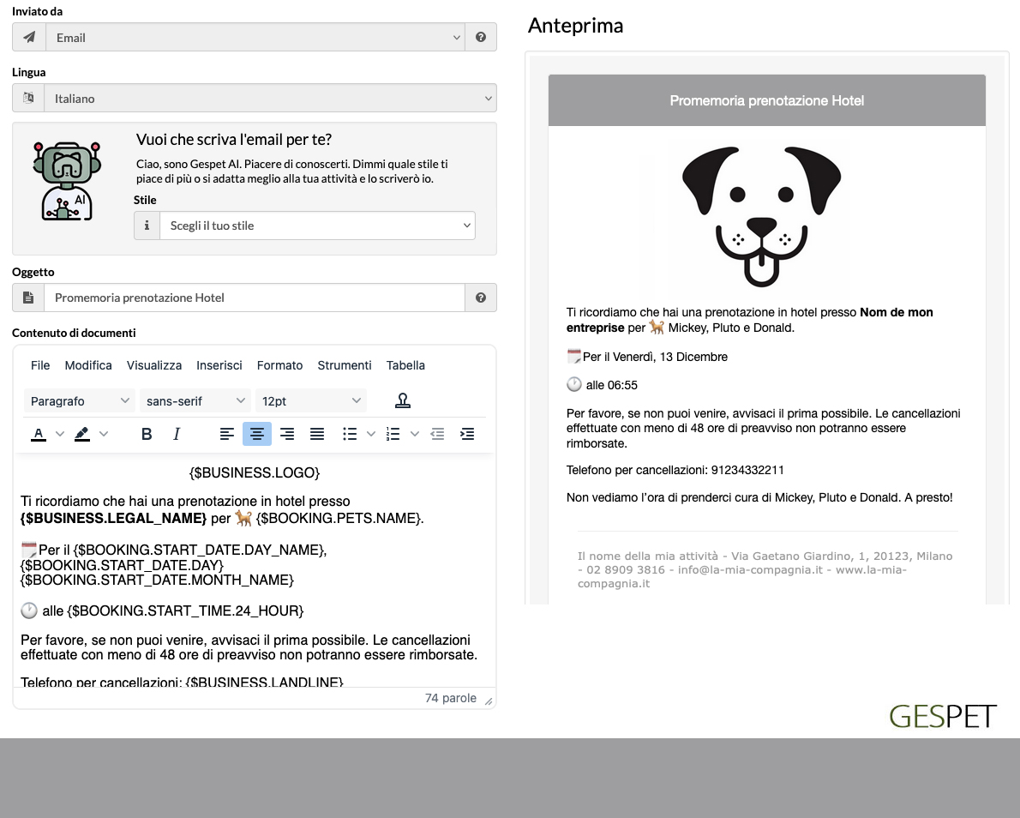
Task: Expand highlight color options arrow
Action: [x=104, y=433]
